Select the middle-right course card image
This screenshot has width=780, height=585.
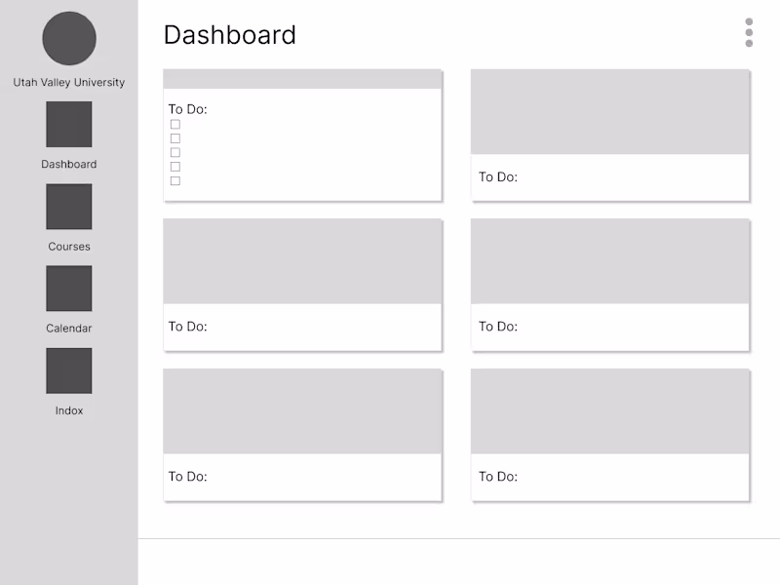click(610, 261)
